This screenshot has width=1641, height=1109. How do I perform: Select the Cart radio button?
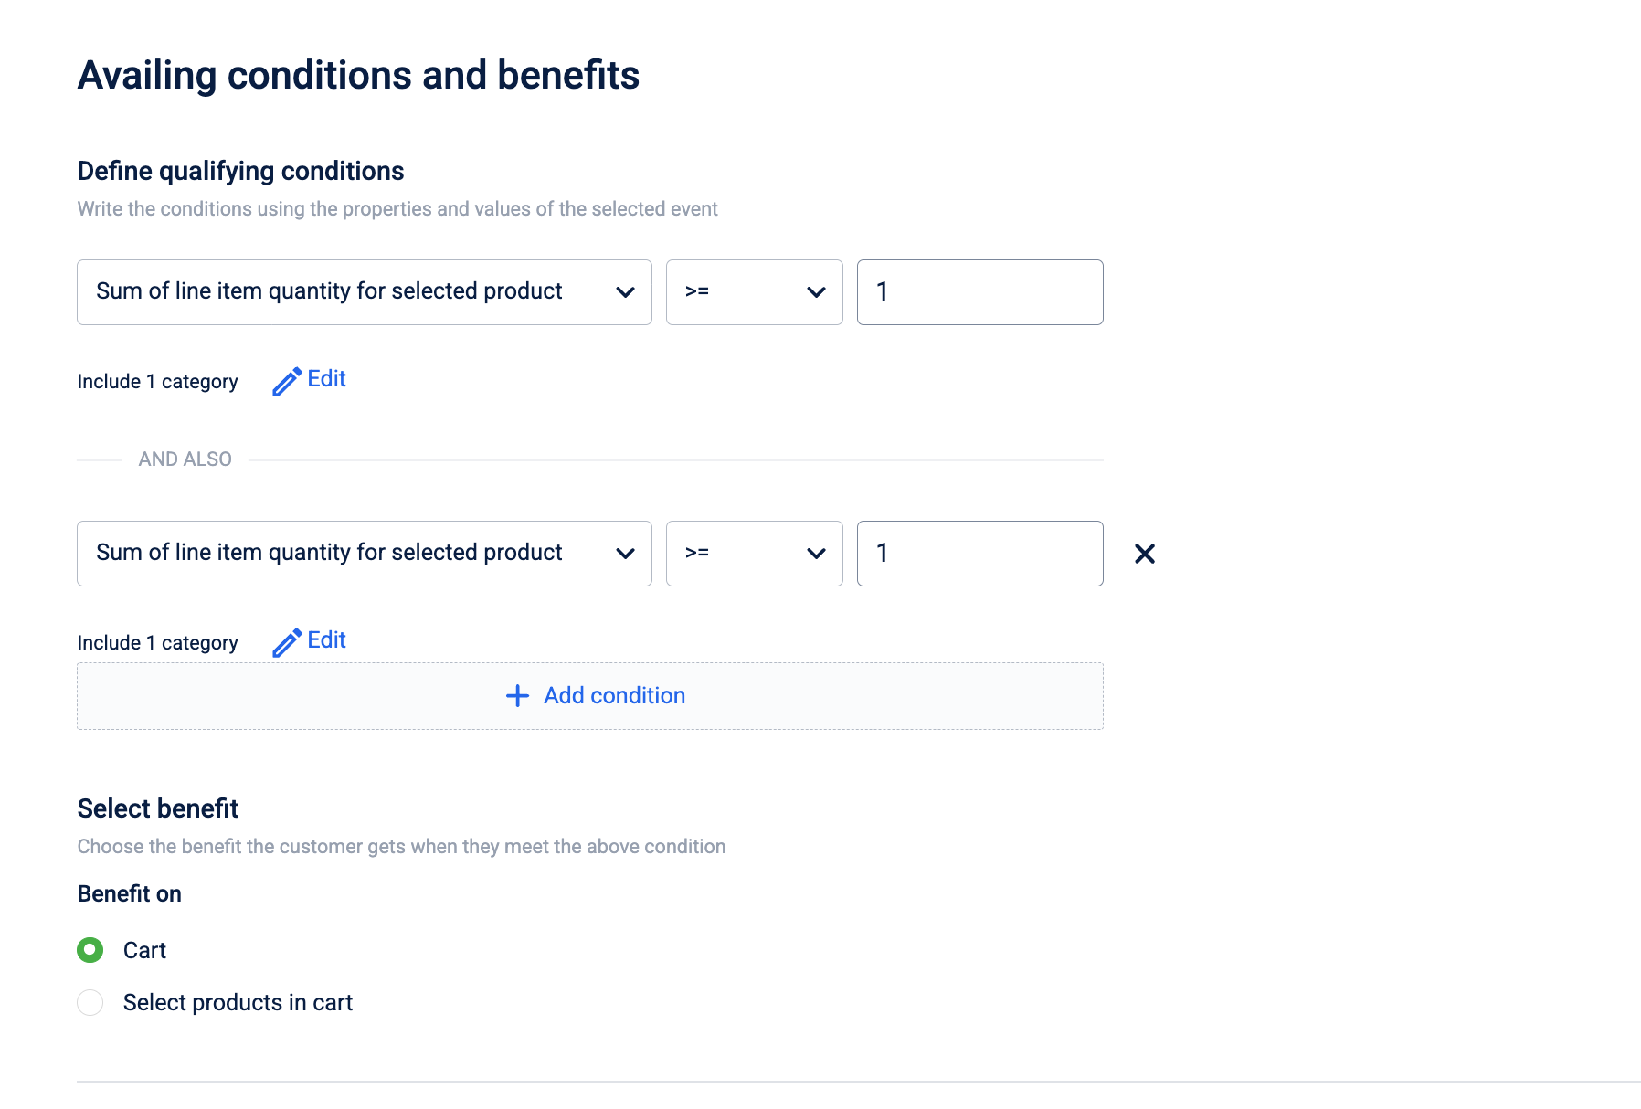(90, 950)
